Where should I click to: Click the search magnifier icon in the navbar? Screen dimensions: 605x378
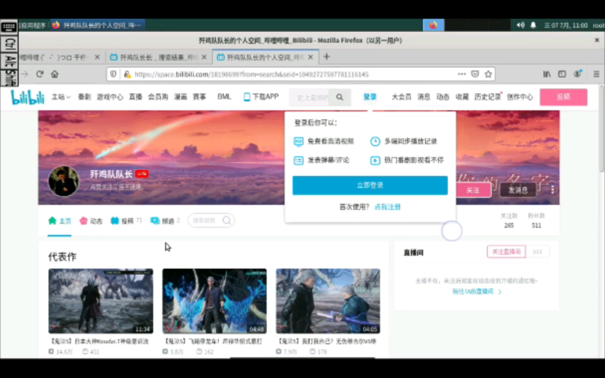(x=339, y=97)
